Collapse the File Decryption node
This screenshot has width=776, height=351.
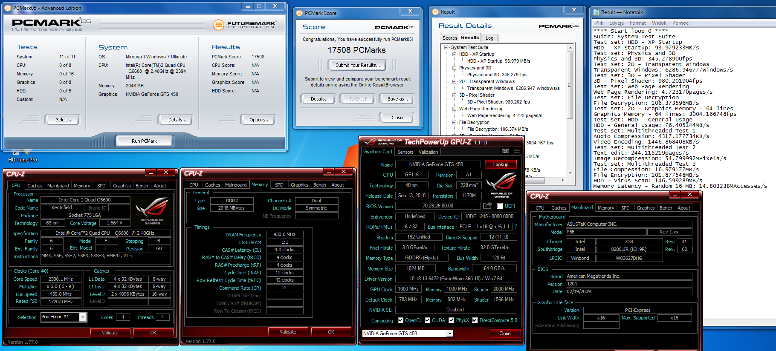[x=455, y=122]
